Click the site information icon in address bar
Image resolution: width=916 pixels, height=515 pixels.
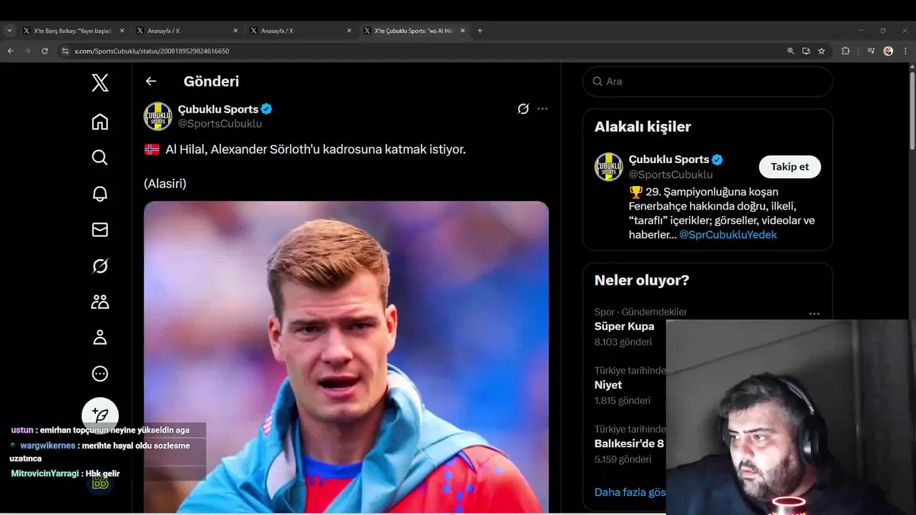(65, 51)
